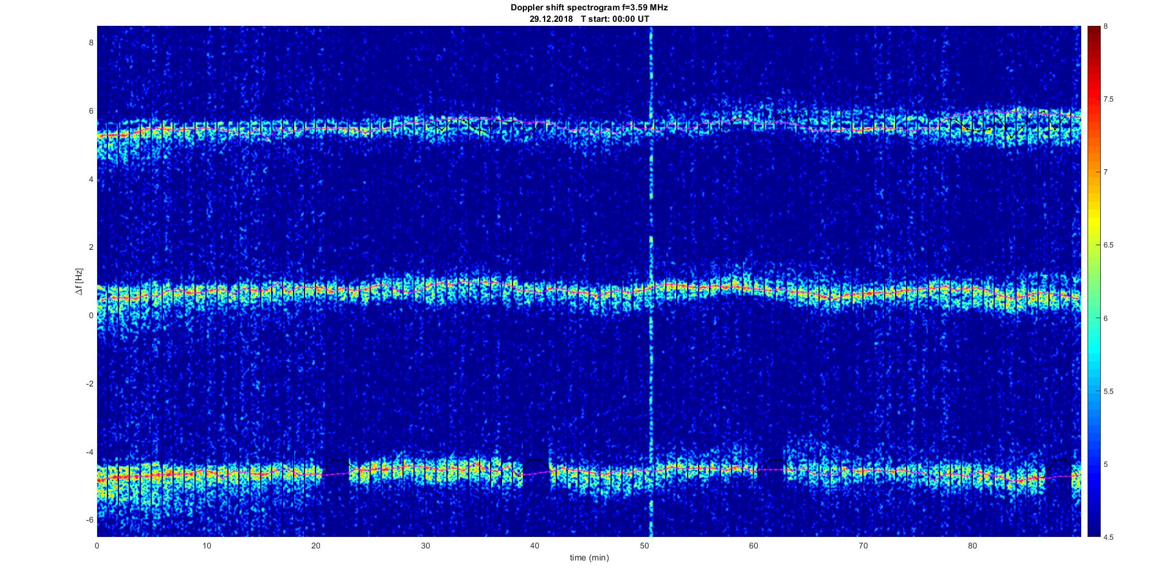Image resolution: width=1149 pixels, height=576 pixels.
Task: Click x-axis tick label '10'
Action: pos(207,546)
